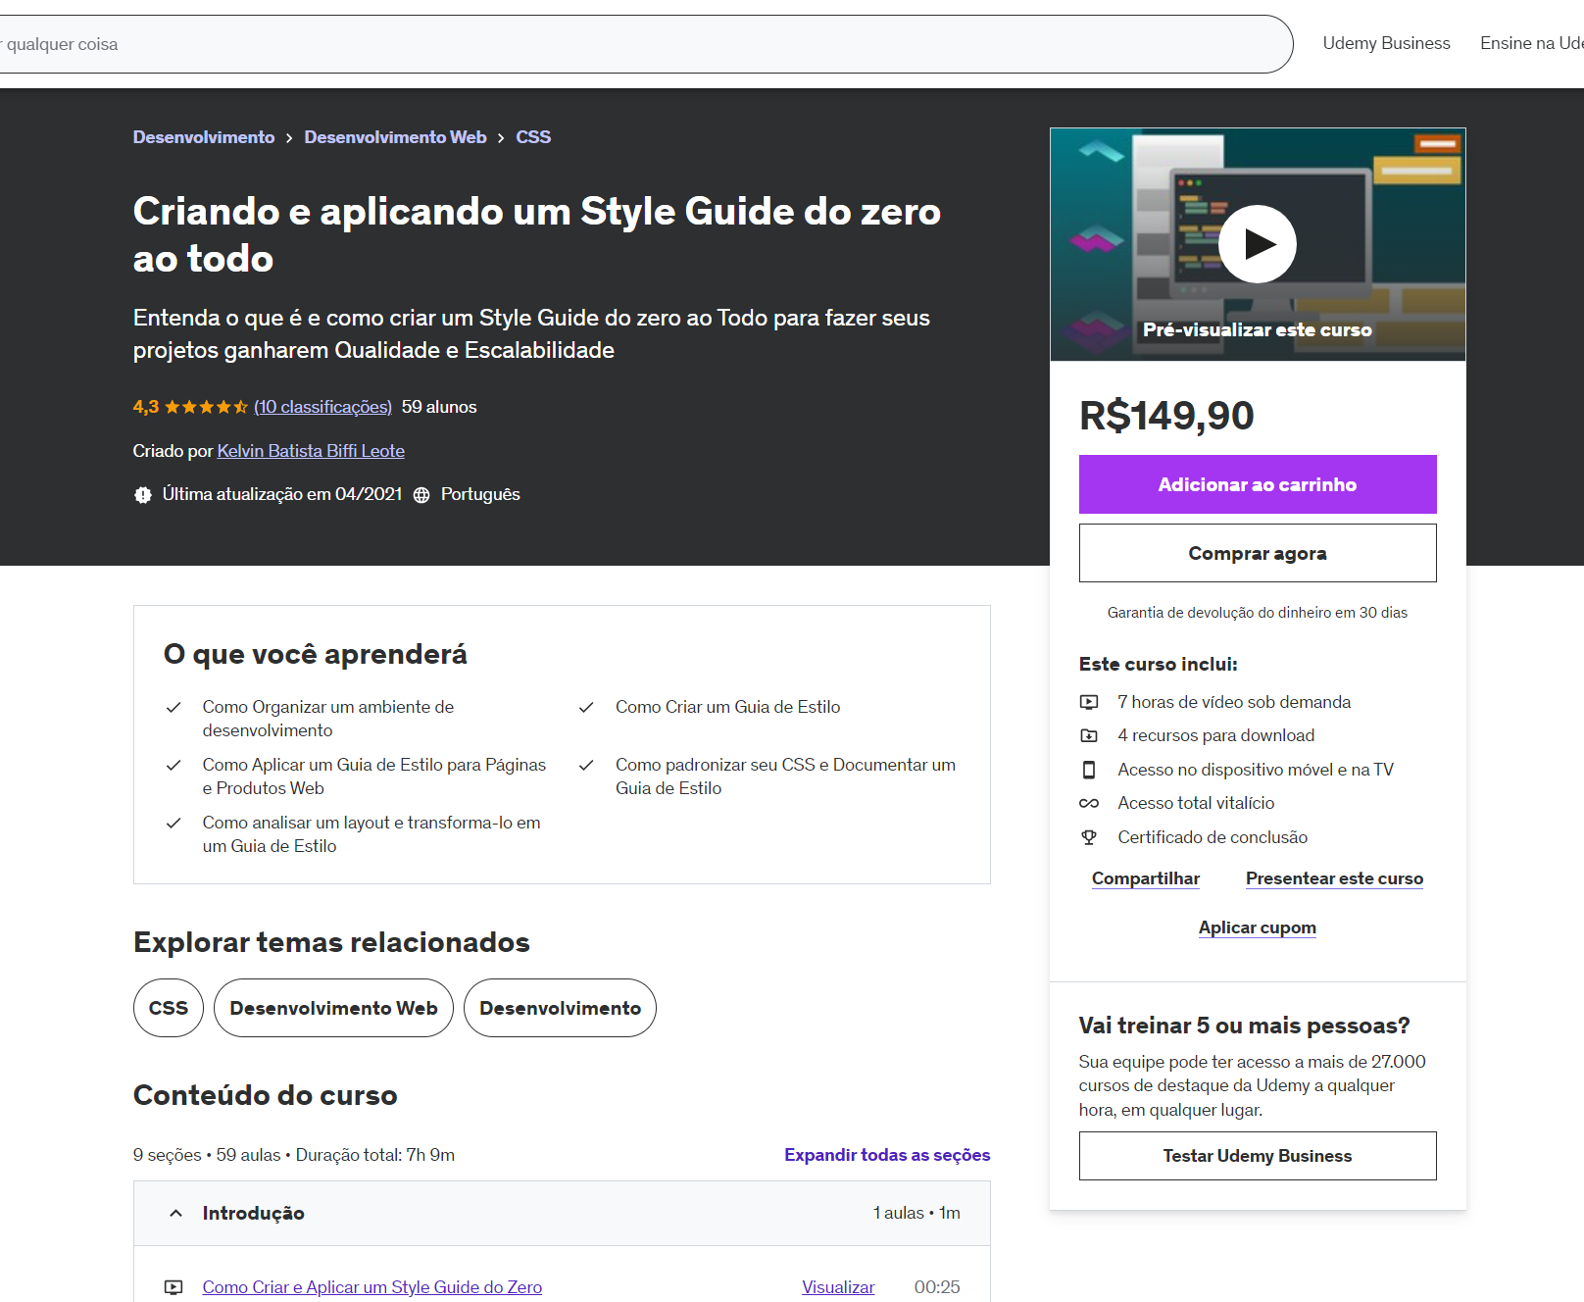The width and height of the screenshot is (1584, 1302).
Task: Click 'Acesso no dispositivo móvel e na TV'
Action: pos(1256,770)
